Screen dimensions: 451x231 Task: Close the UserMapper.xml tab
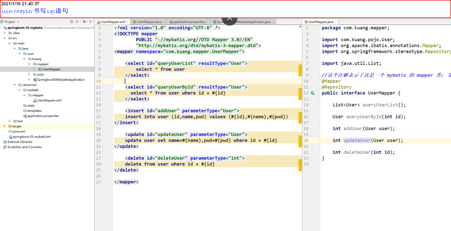pos(127,22)
